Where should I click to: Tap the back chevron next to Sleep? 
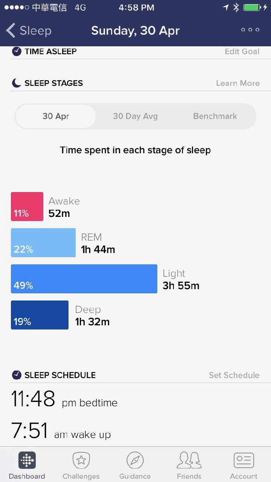(x=11, y=31)
